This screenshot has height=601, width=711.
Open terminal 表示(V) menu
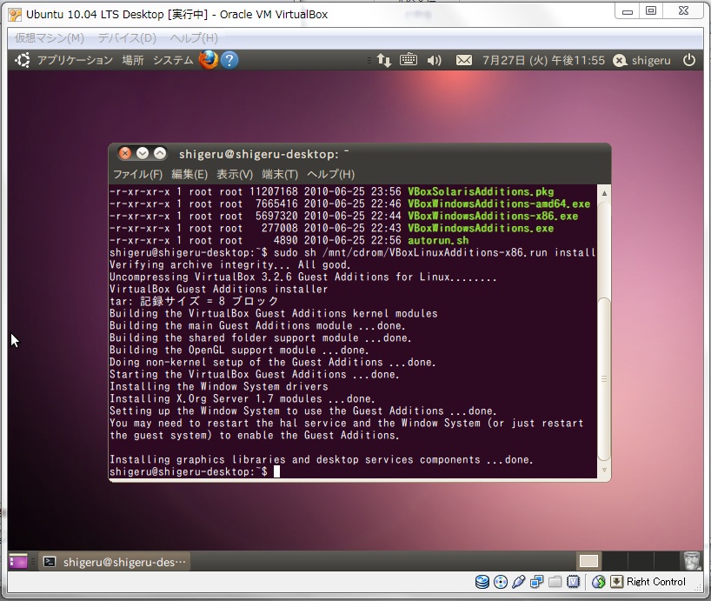point(235,174)
